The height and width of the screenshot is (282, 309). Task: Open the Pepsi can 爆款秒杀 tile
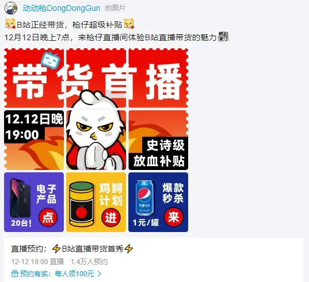pos(158,202)
